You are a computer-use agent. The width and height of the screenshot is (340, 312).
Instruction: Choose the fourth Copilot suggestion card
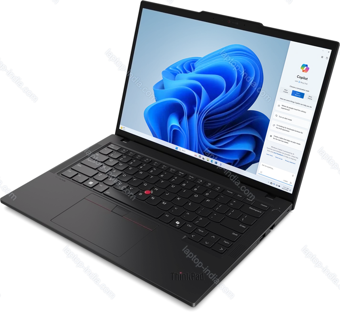288,140
